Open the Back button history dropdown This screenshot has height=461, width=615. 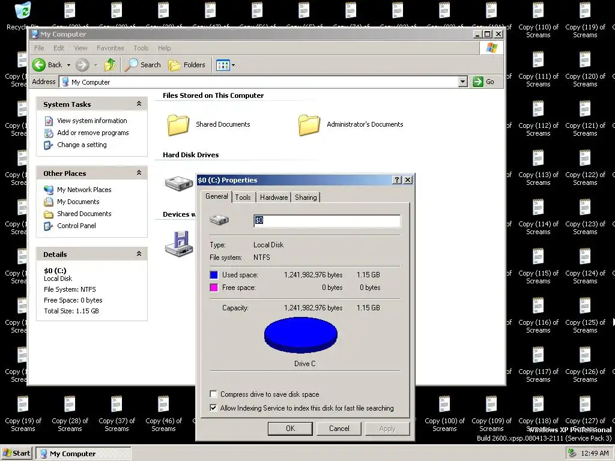point(68,65)
